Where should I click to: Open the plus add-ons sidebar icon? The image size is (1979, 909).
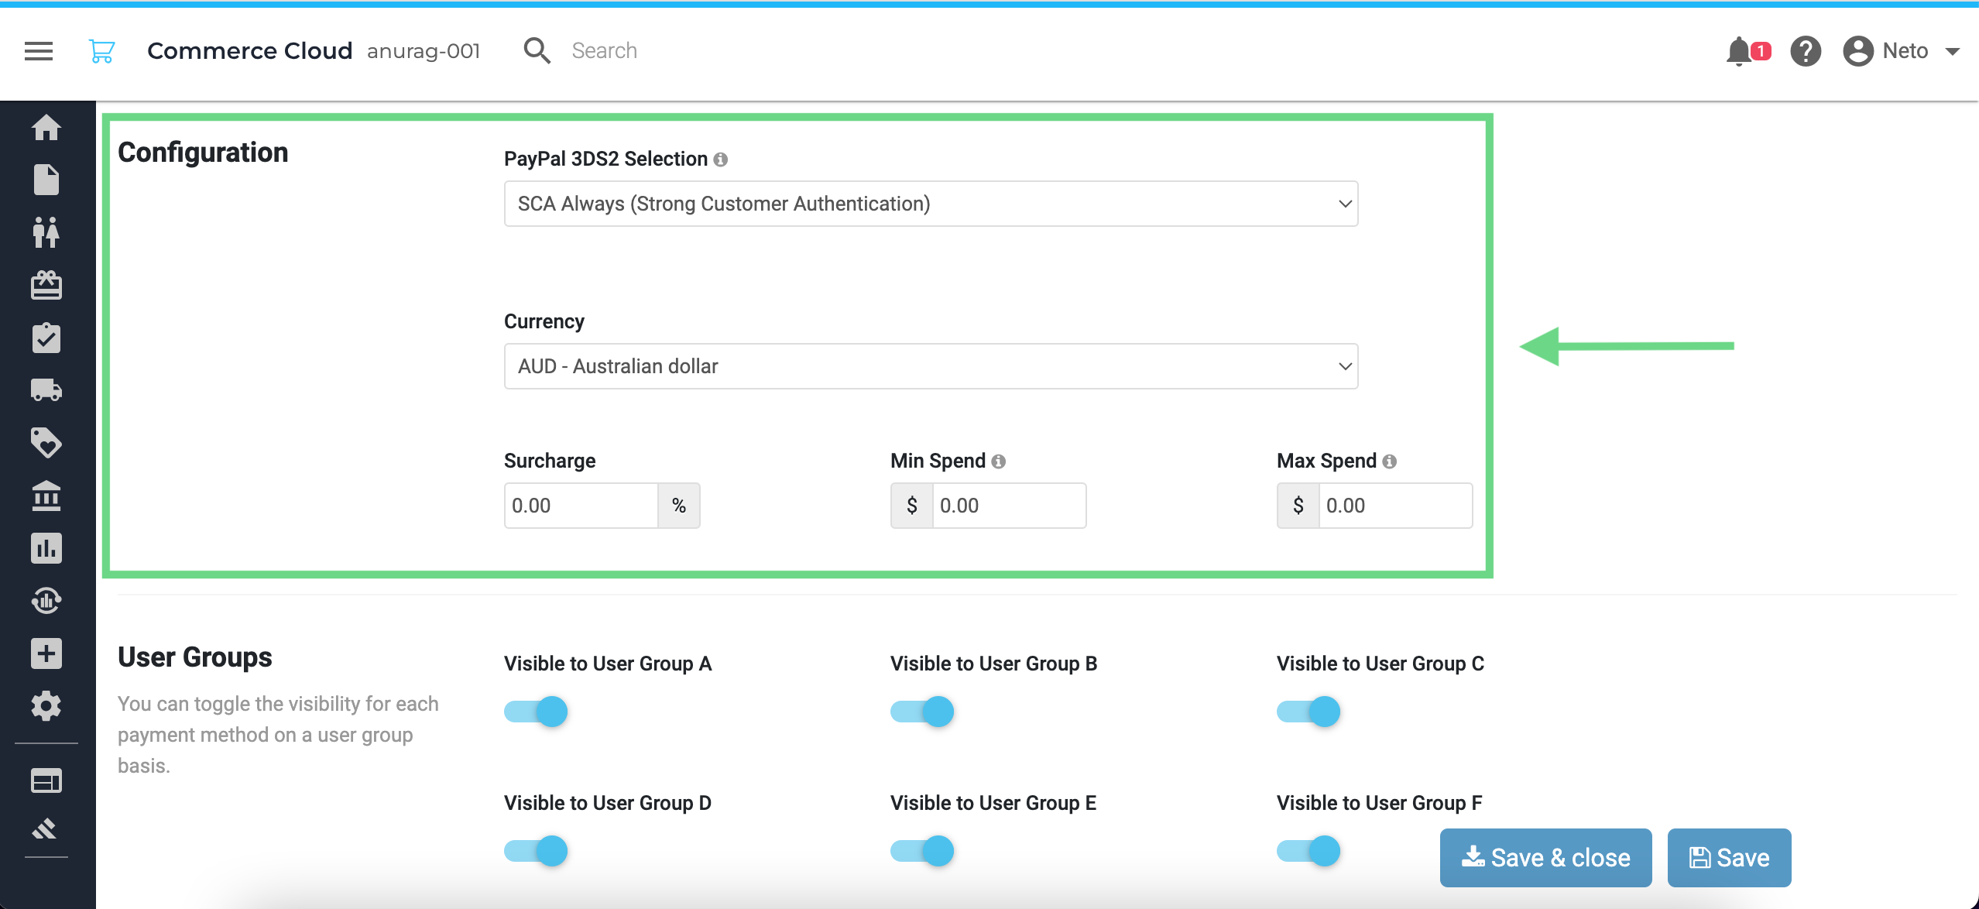coord(46,653)
